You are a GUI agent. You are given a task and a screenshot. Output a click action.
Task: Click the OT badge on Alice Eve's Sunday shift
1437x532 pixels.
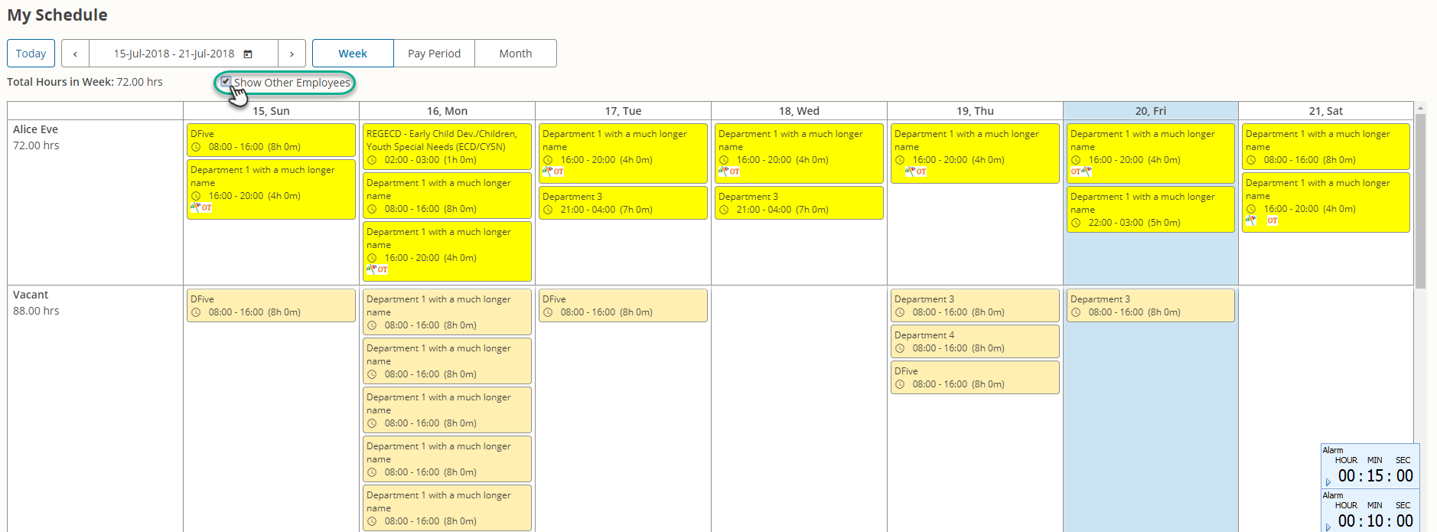click(x=207, y=207)
